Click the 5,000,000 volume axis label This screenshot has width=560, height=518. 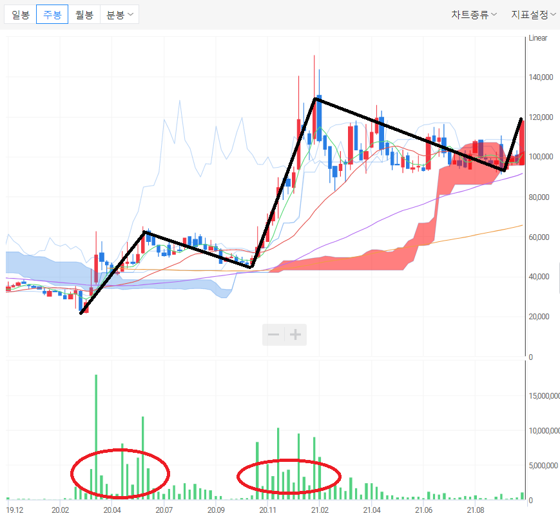543,466
